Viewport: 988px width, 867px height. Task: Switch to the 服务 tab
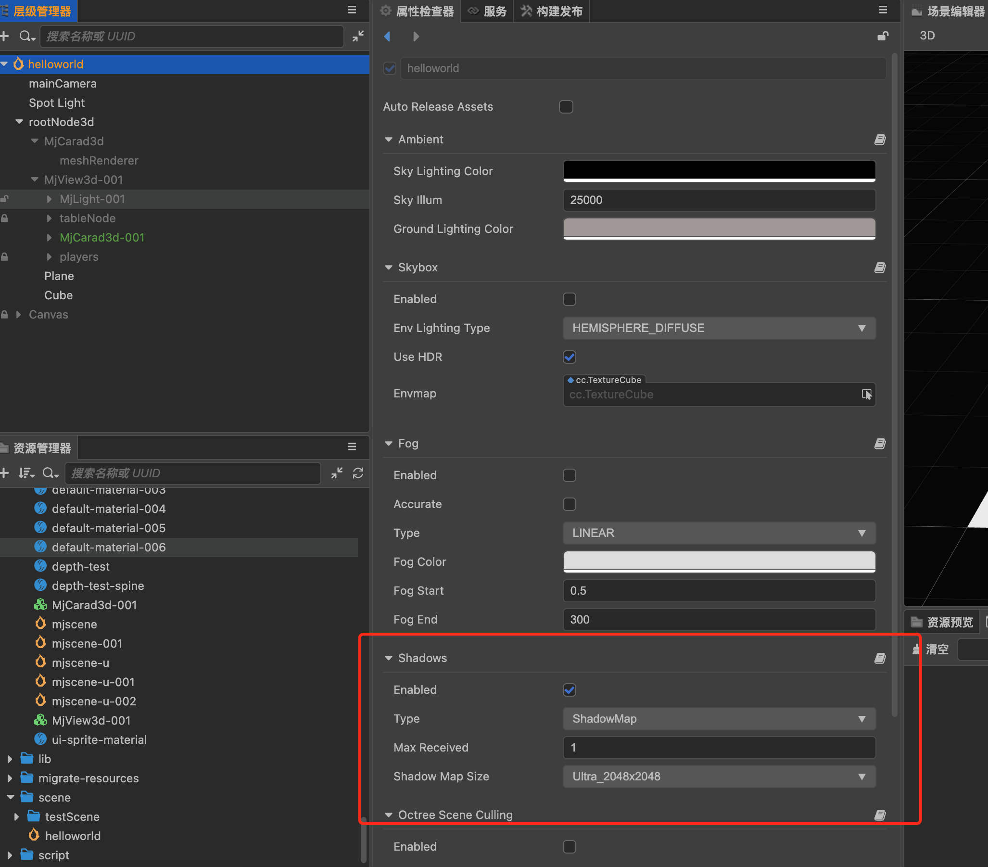point(487,11)
